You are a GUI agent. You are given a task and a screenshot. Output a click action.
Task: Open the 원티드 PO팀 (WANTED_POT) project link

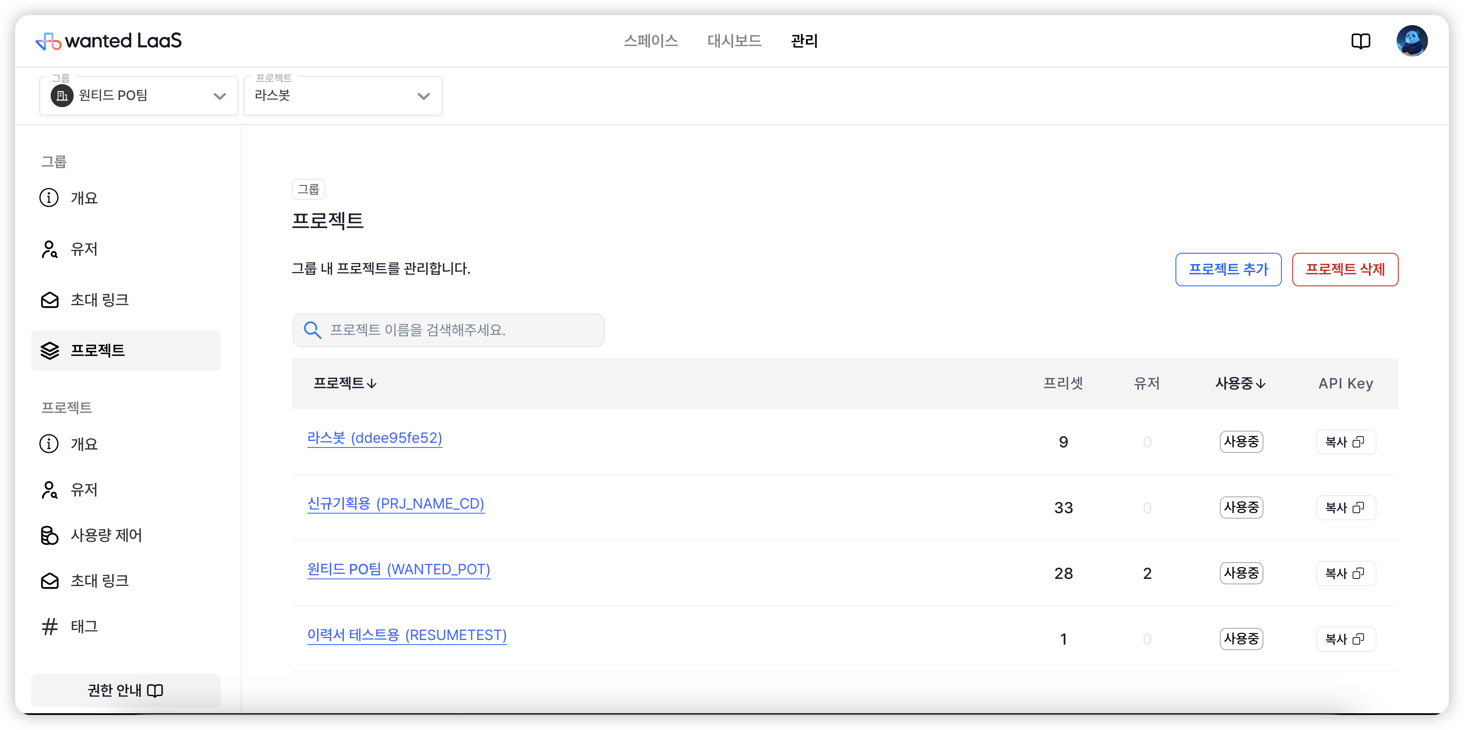(x=398, y=570)
